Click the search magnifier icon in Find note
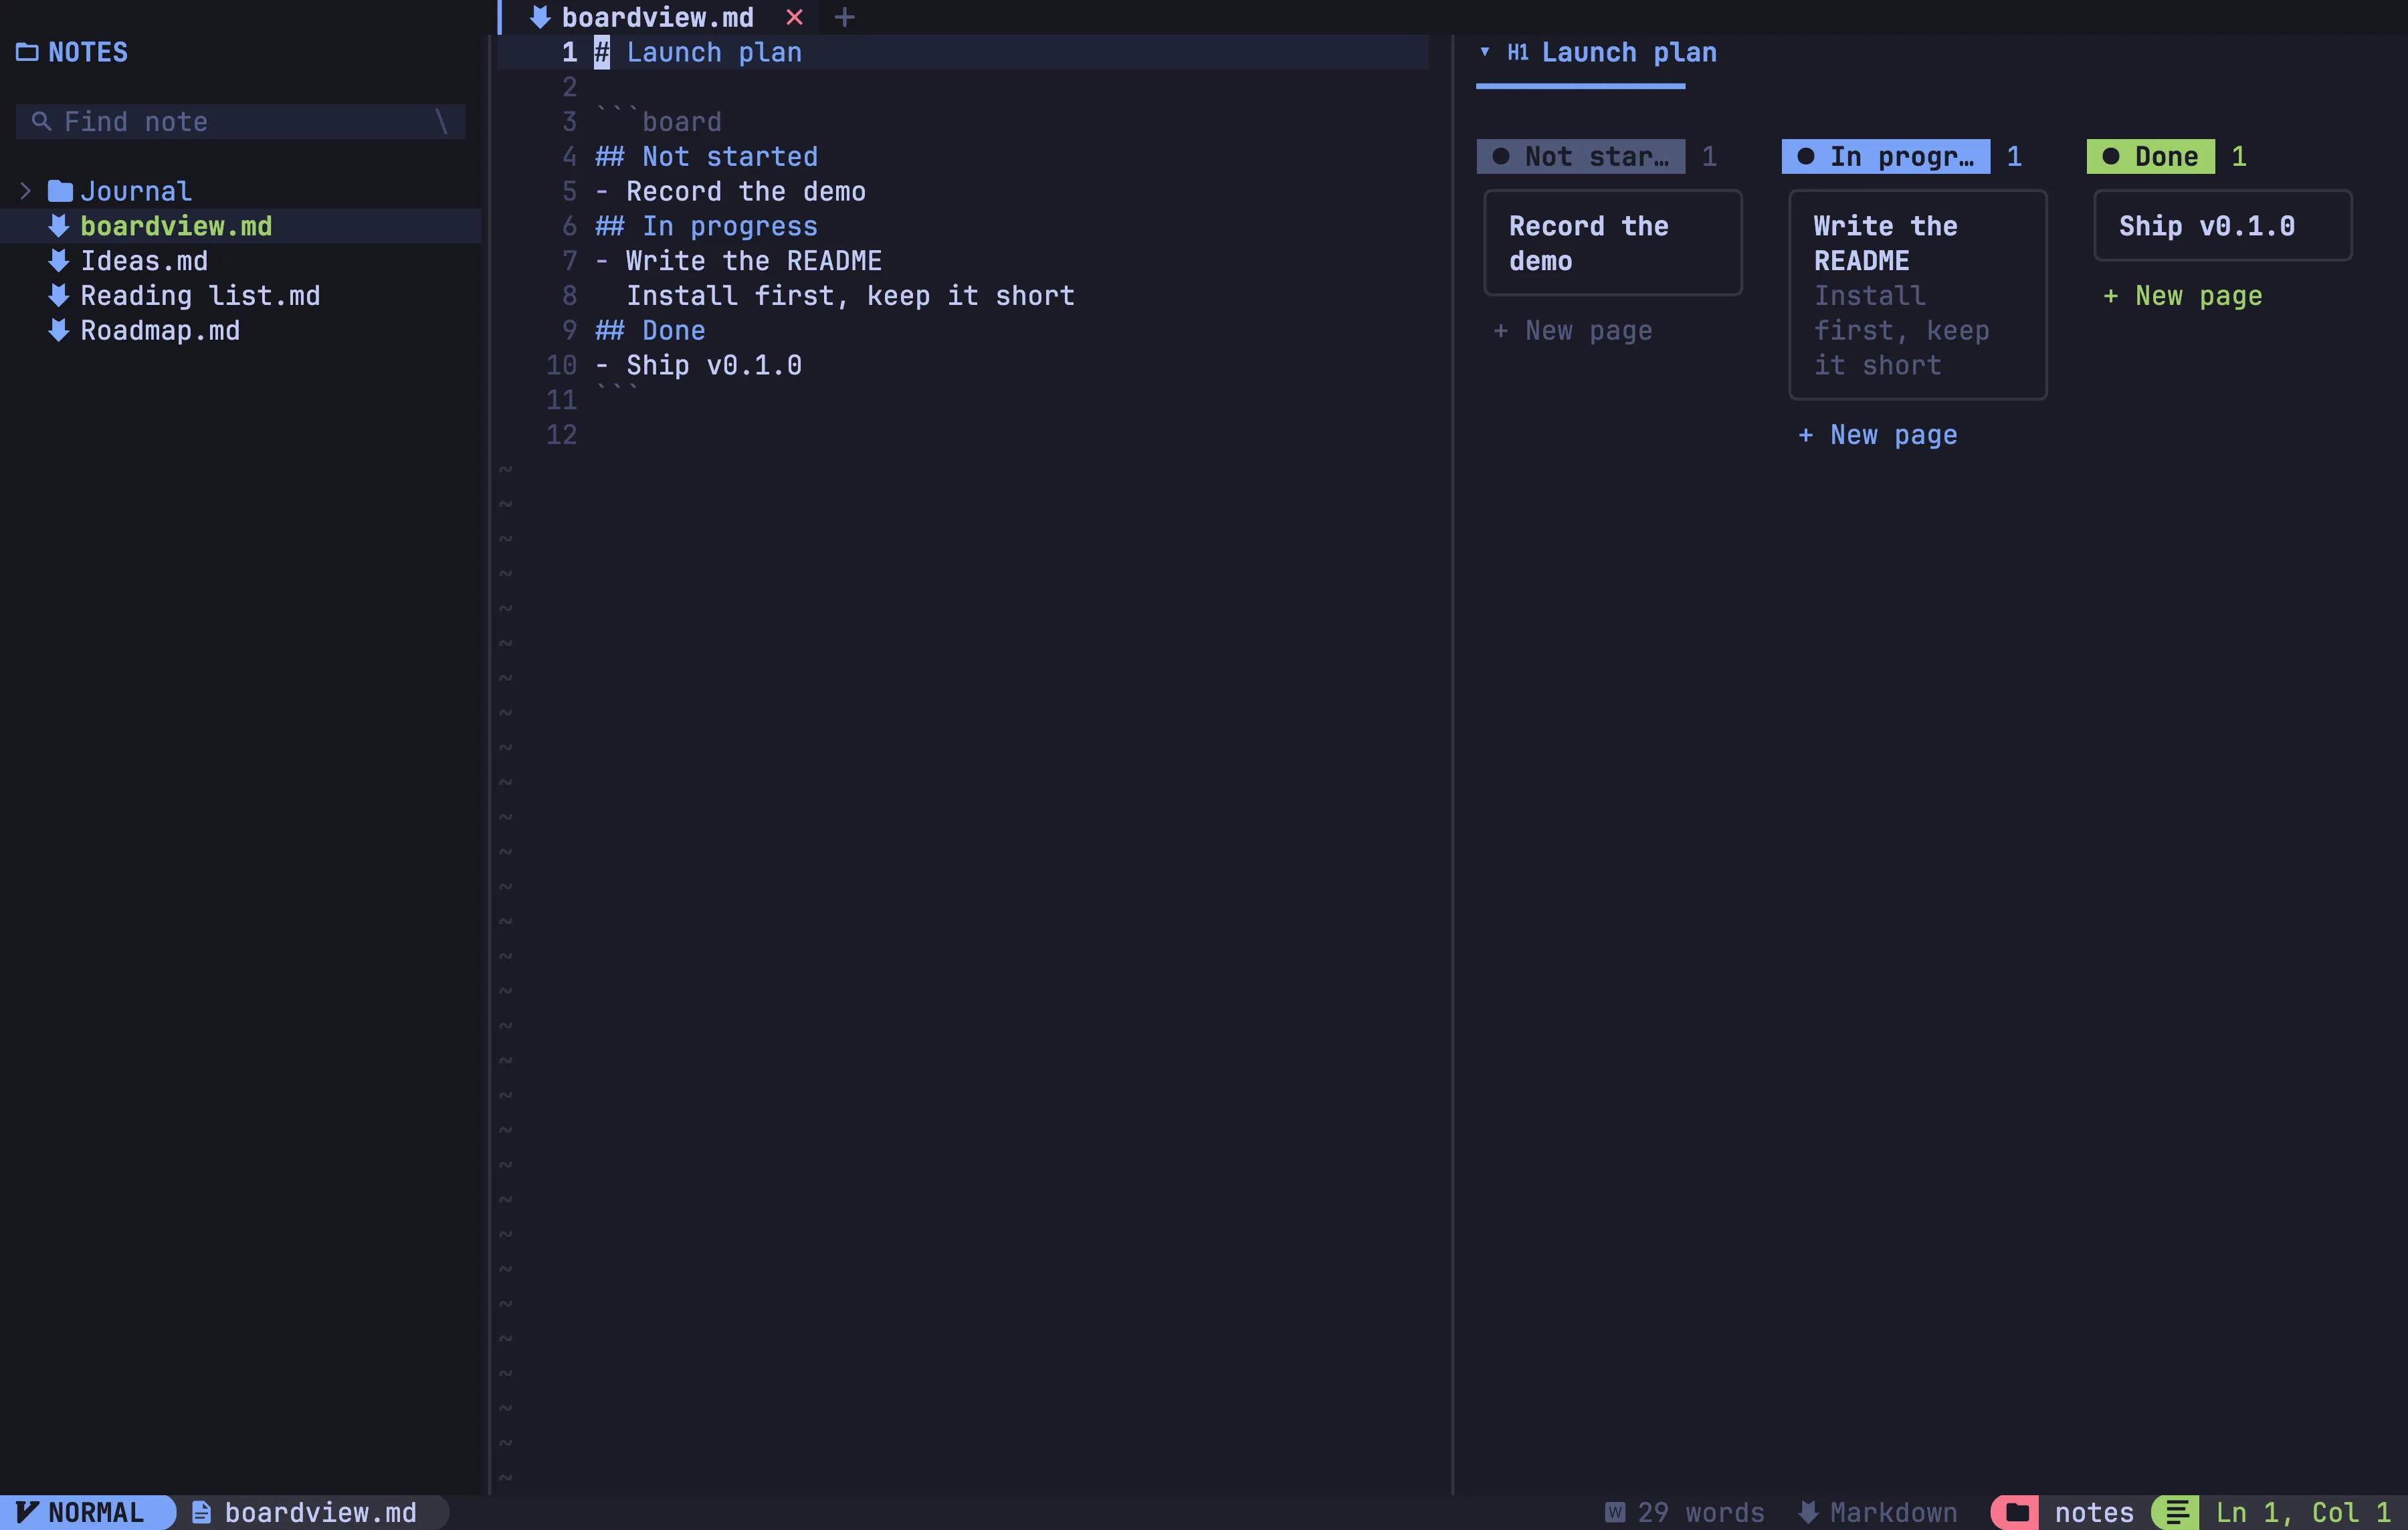Image resolution: width=2408 pixels, height=1530 pixels. pyautogui.click(x=41, y=121)
